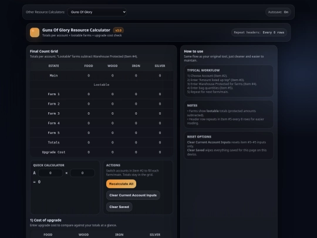Screen dimensions: 317x238
Task: Click the Recalculate All button
Action: point(121,184)
